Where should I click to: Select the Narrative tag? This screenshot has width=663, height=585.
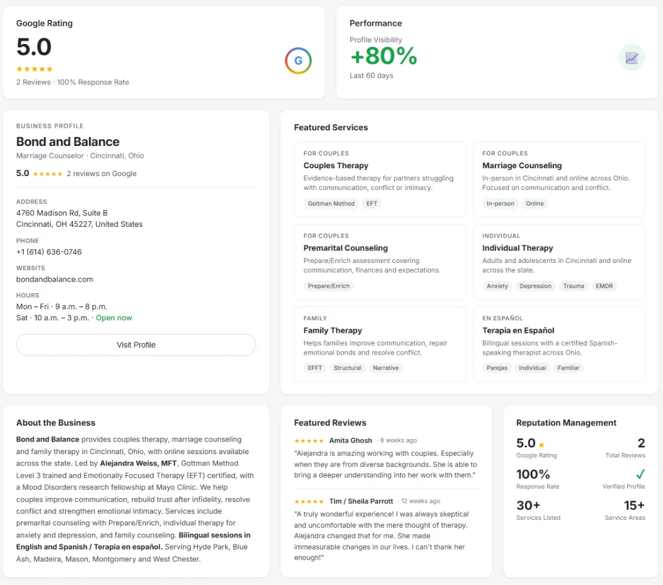386,368
